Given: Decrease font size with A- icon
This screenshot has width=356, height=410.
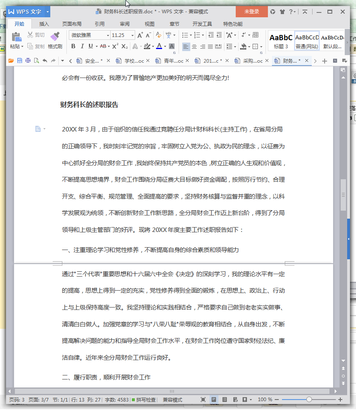Looking at the screenshot, I should [x=148, y=35].
